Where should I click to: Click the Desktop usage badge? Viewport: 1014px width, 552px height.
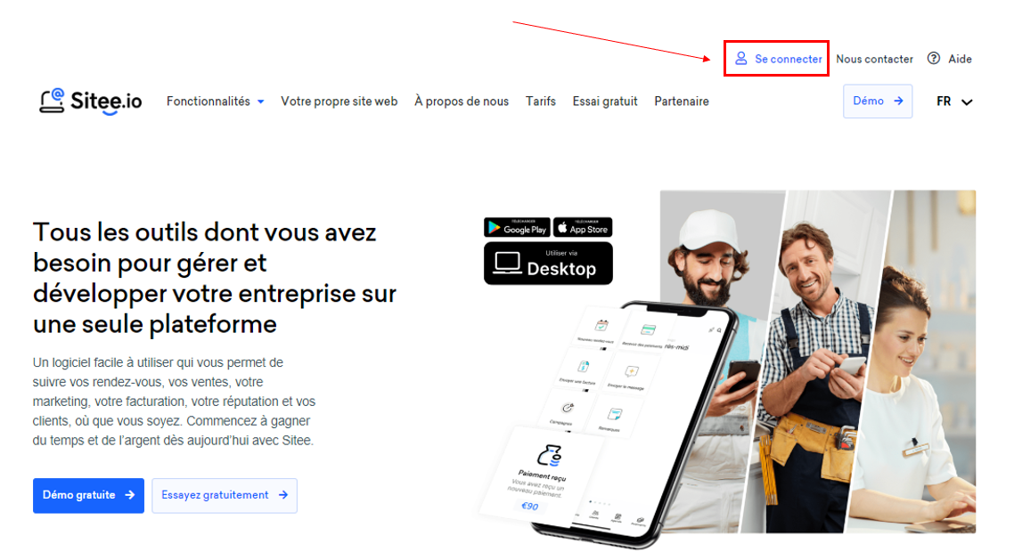point(548,263)
